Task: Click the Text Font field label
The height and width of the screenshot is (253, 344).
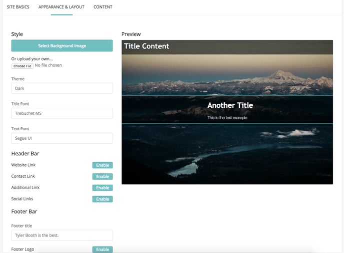Action: (20, 129)
